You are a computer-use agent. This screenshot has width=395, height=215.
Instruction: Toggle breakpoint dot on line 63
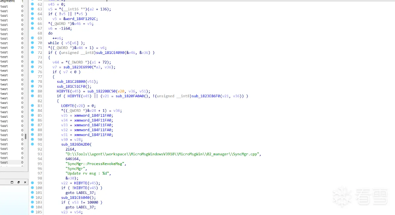pos(32,9)
